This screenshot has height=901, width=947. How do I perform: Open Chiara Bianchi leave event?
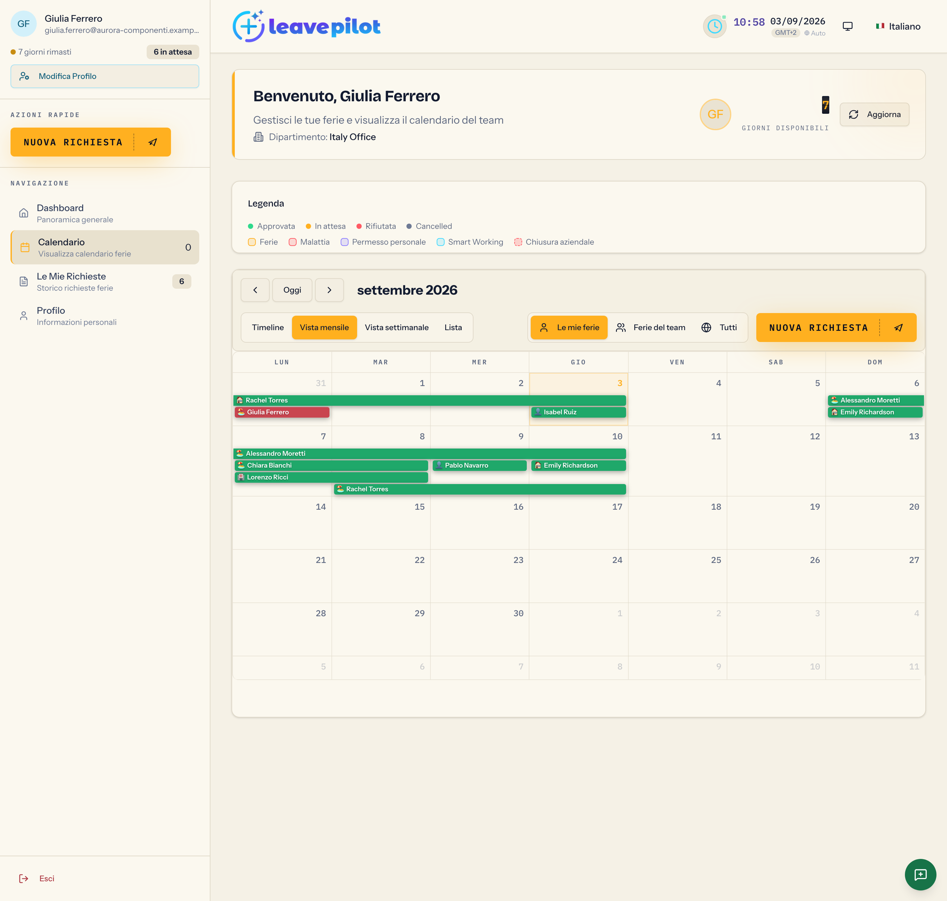click(x=331, y=465)
